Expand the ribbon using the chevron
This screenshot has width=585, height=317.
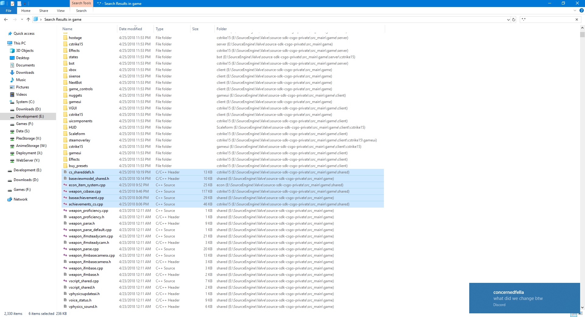(575, 10)
